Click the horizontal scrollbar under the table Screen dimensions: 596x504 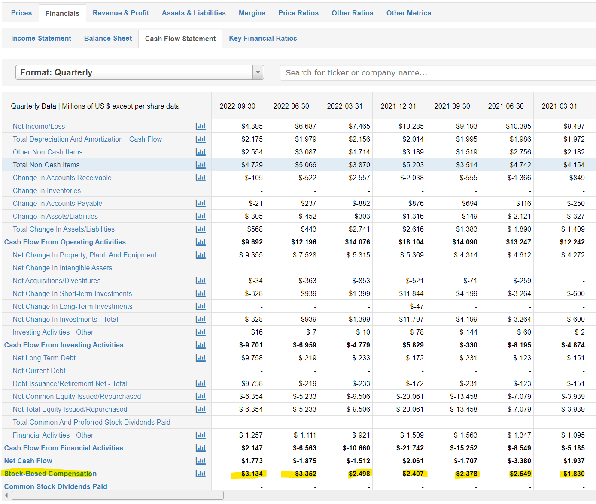point(117,495)
